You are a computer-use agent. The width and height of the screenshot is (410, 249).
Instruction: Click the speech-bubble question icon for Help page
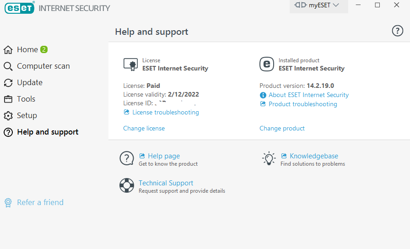[x=127, y=158]
